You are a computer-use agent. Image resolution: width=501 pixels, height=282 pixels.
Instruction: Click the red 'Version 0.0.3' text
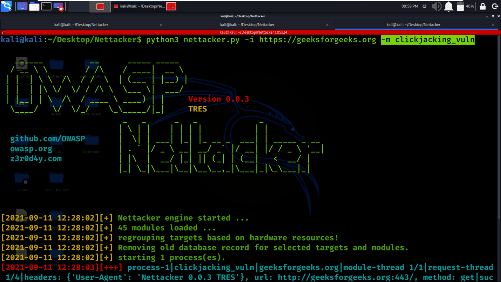point(219,99)
